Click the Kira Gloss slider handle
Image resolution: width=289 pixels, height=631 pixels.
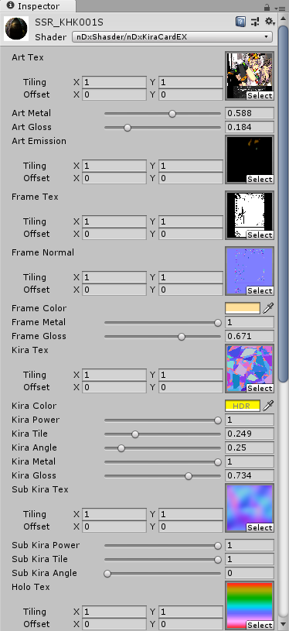(x=189, y=476)
